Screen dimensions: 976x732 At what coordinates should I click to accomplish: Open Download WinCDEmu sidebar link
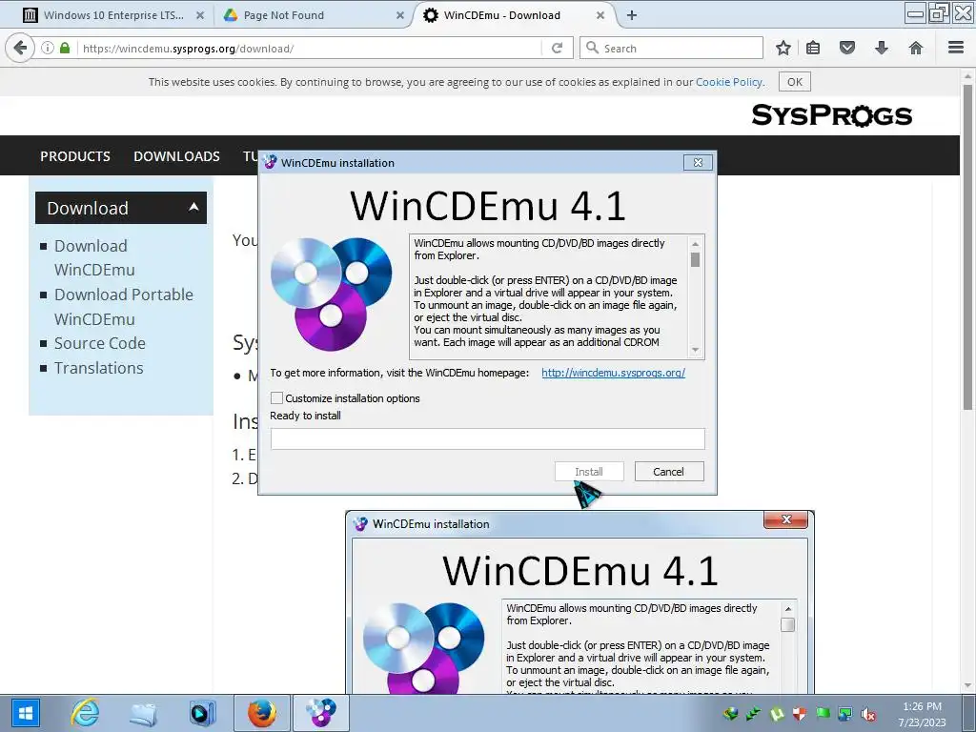94,257
